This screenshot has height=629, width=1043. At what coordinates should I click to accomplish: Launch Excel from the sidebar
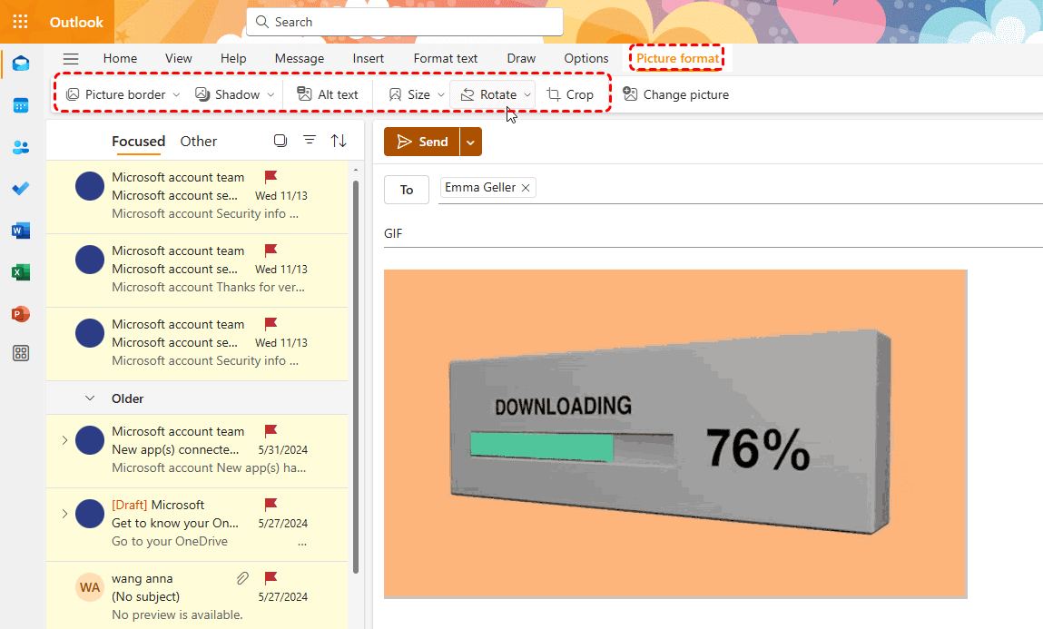[21, 272]
